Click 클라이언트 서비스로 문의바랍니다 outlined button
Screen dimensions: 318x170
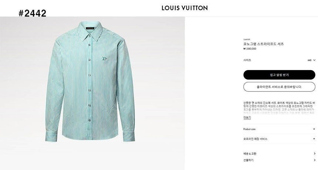pos(279,87)
